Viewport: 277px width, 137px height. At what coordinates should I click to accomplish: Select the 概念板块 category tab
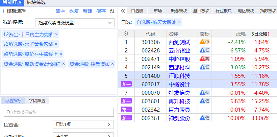coord(179,11)
